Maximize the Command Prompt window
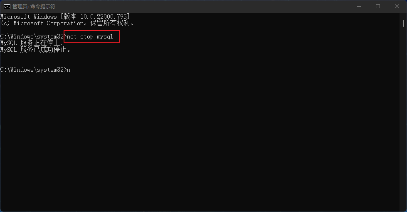 [x=378, y=7]
